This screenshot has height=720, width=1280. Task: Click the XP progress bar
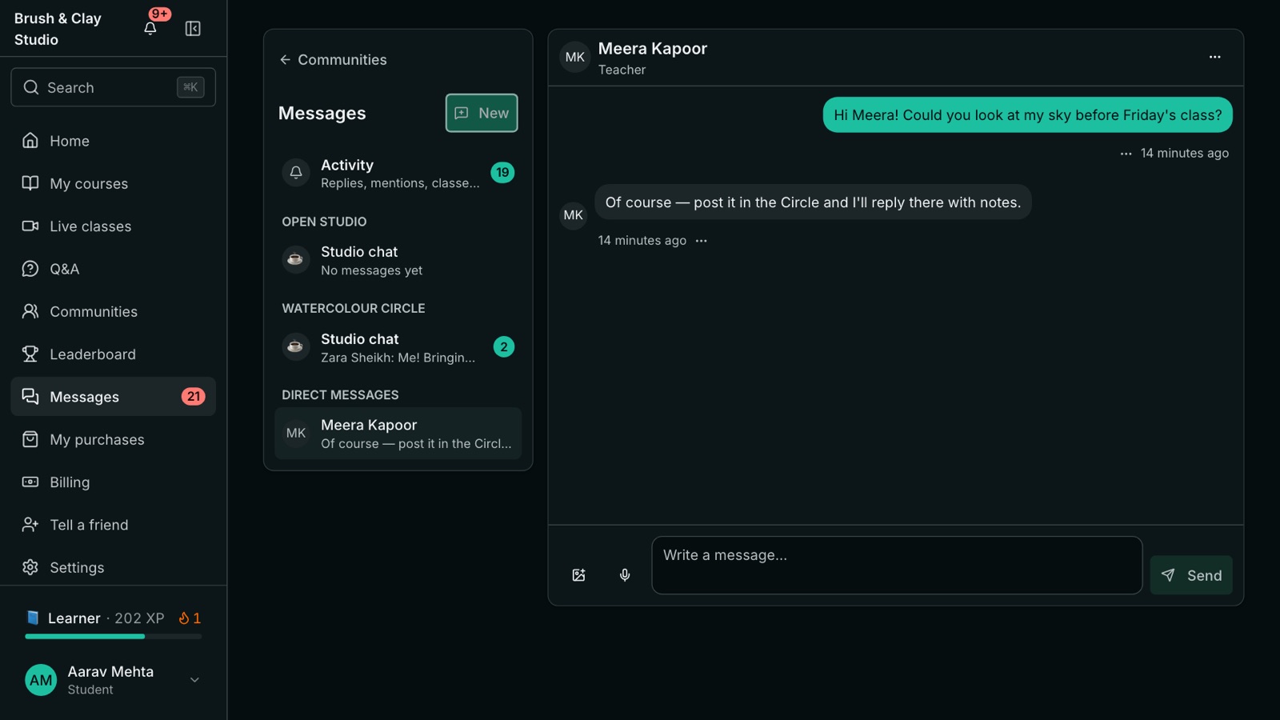(x=114, y=637)
